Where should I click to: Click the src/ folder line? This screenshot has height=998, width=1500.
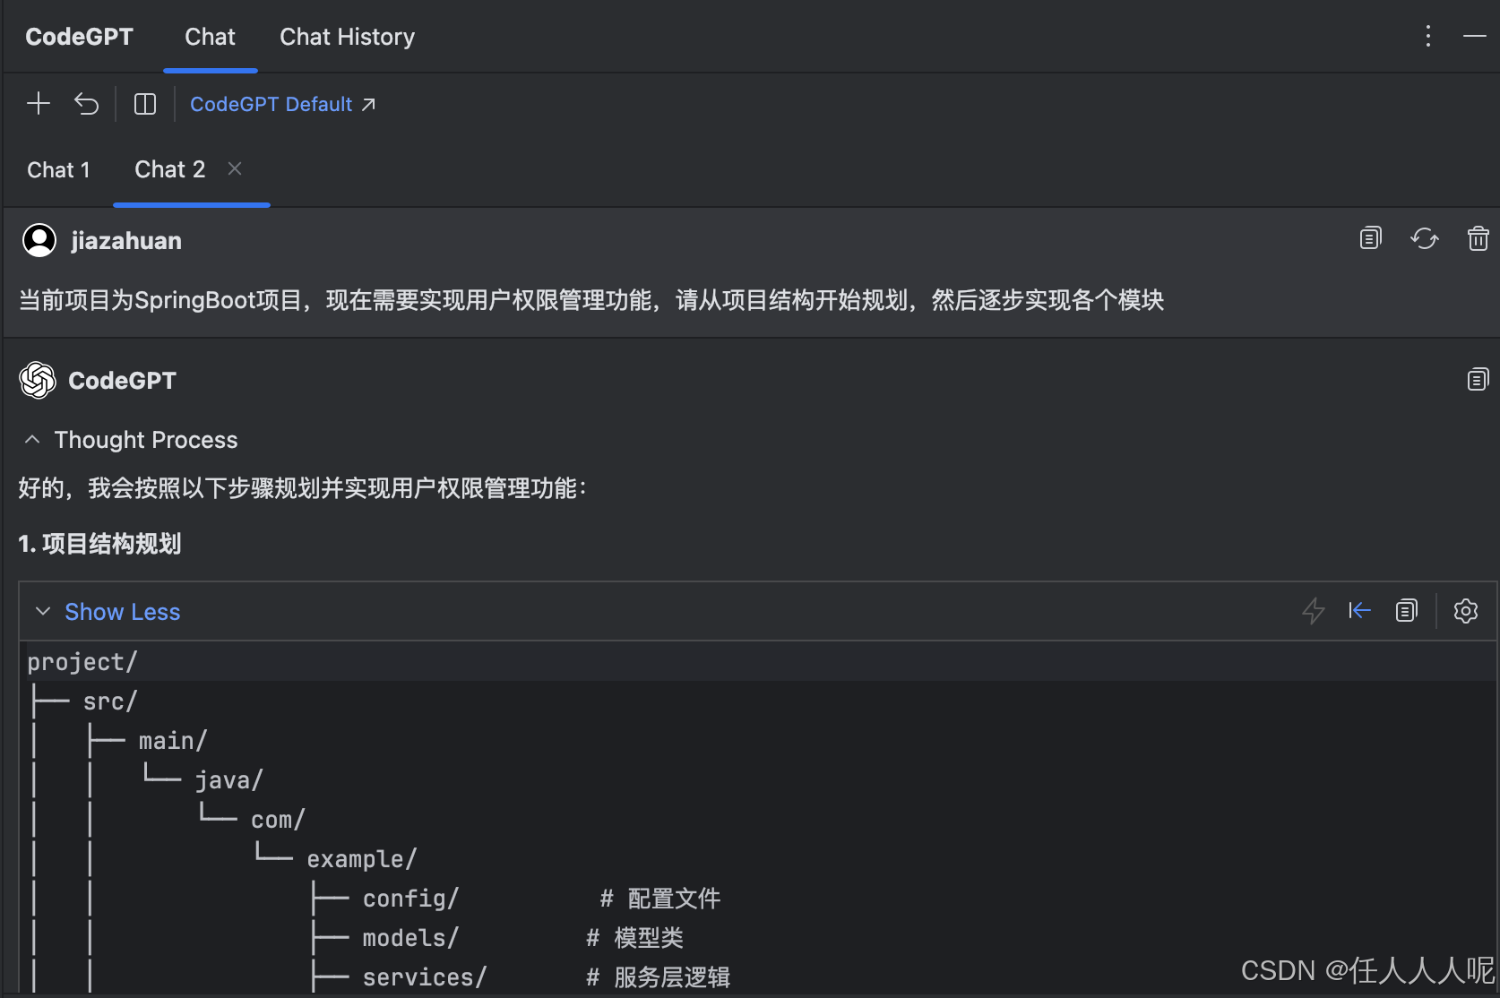pyautogui.click(x=110, y=701)
